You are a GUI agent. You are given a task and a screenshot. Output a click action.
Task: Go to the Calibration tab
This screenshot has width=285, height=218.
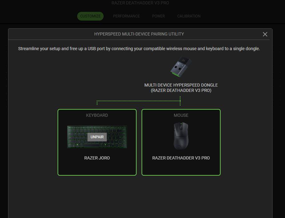(189, 16)
